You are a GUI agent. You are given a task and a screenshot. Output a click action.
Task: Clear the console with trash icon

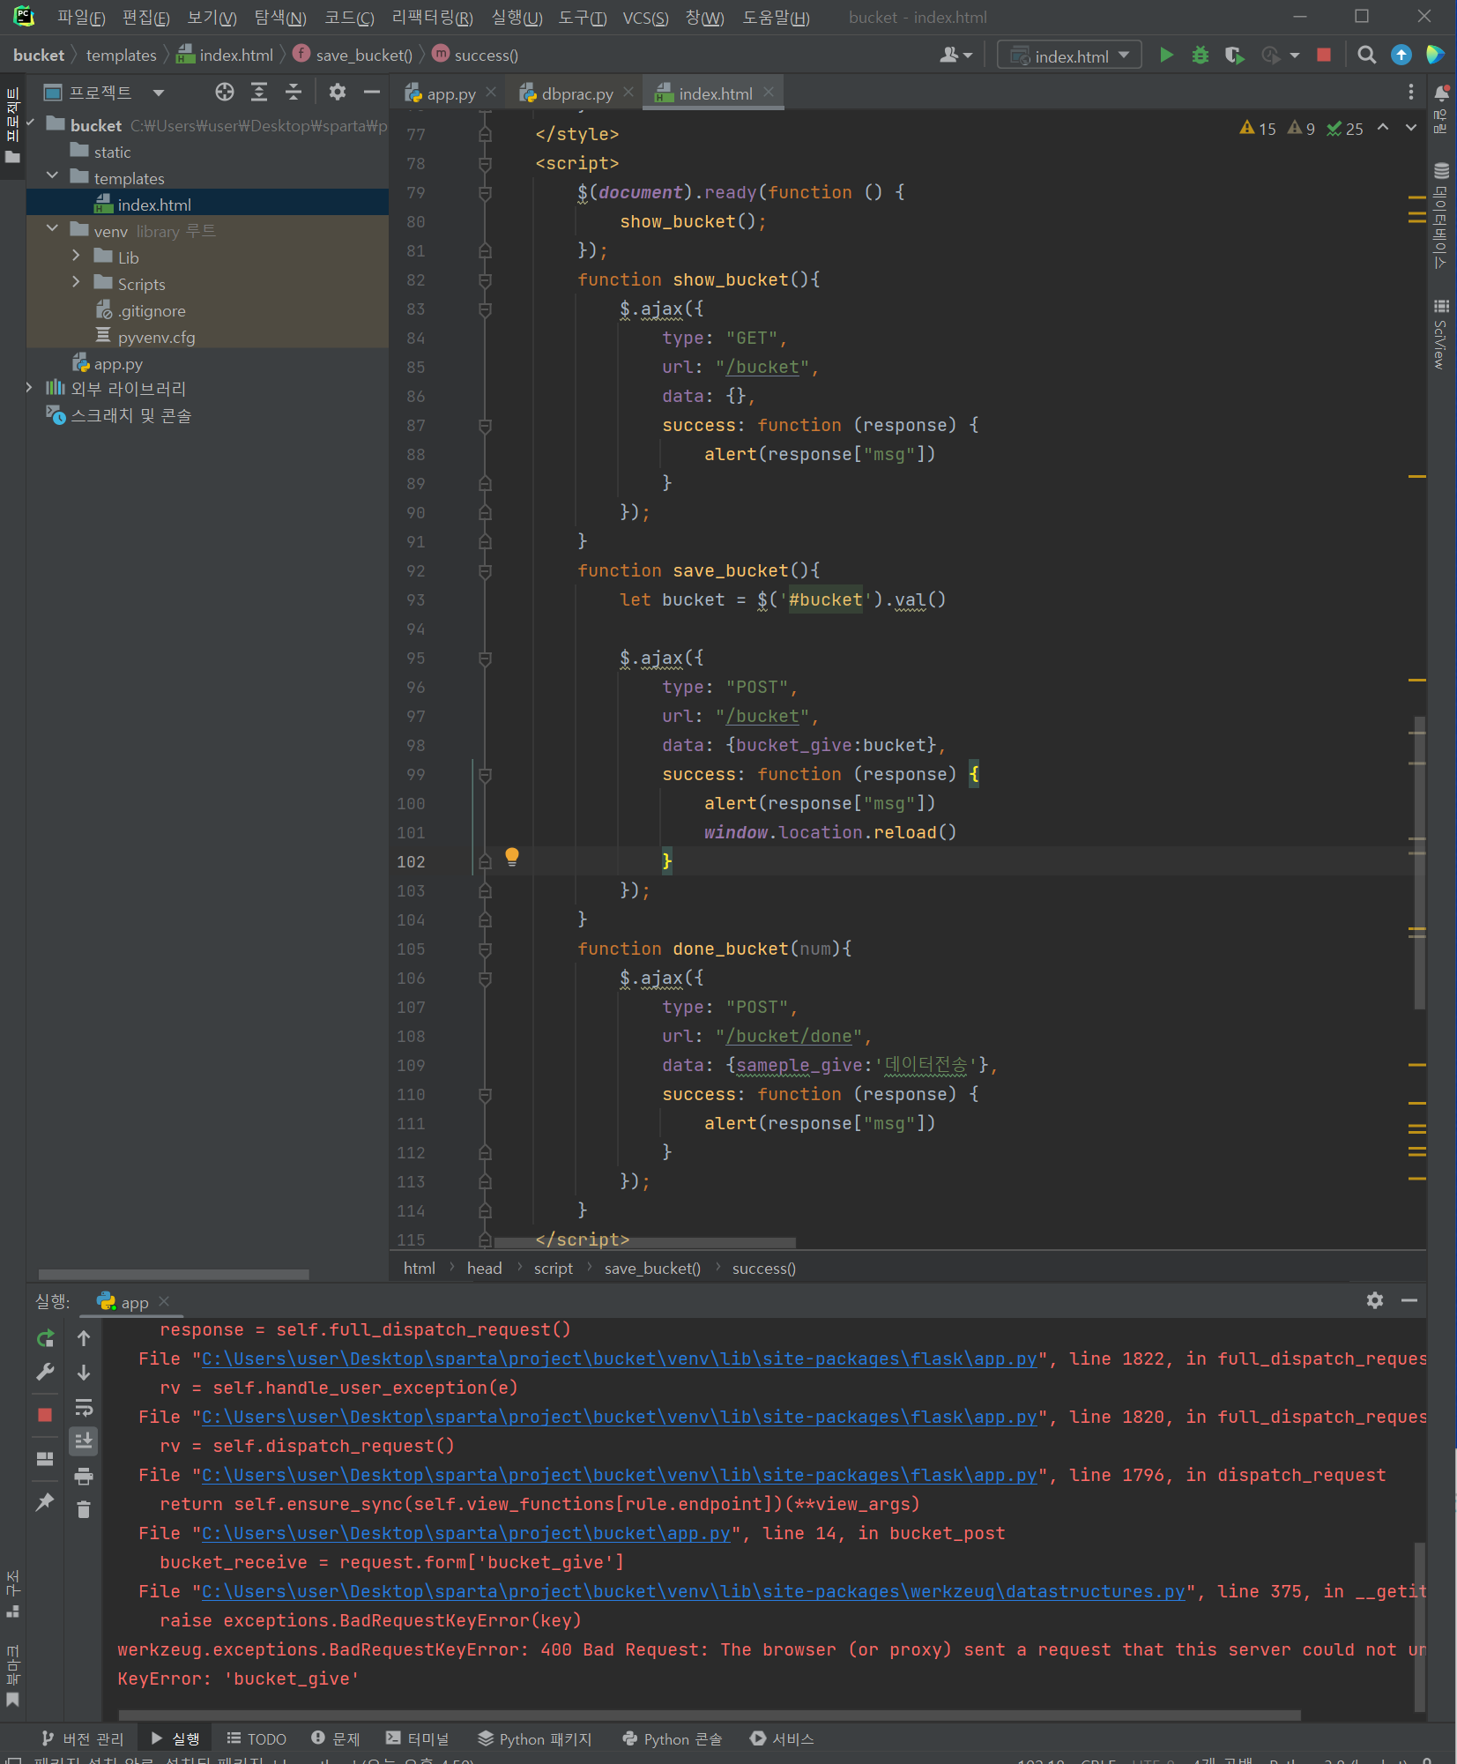pyautogui.click(x=84, y=1510)
